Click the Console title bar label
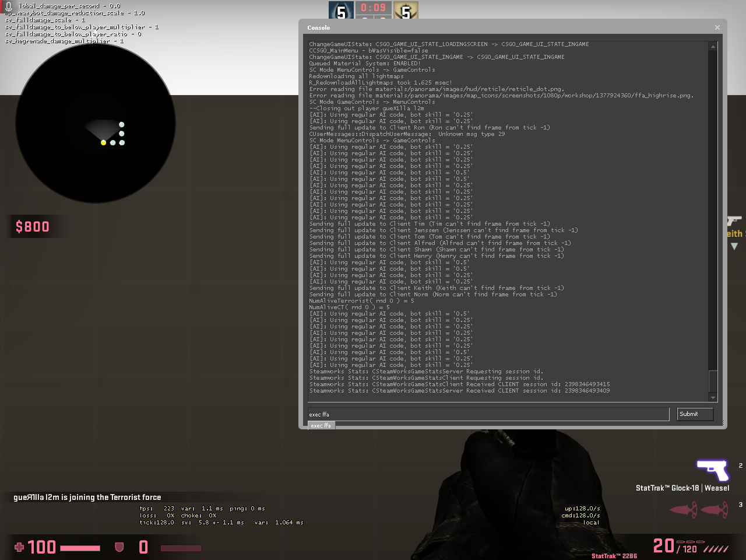This screenshot has height=560, width=746. (319, 28)
